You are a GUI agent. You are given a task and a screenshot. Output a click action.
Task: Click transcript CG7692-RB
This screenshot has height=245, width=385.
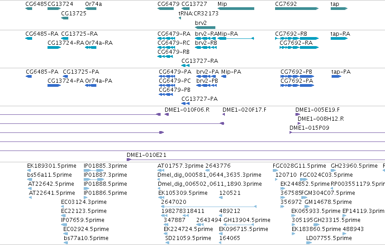click(x=297, y=38)
